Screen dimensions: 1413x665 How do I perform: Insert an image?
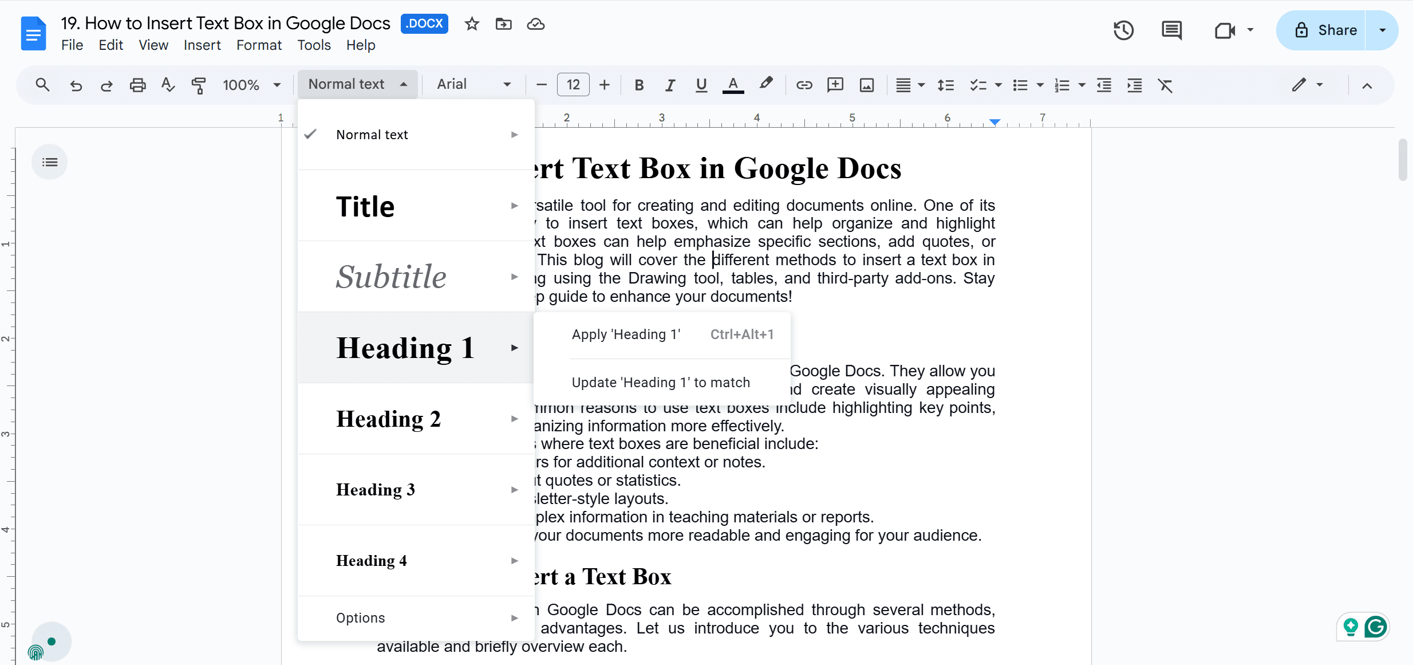click(867, 85)
